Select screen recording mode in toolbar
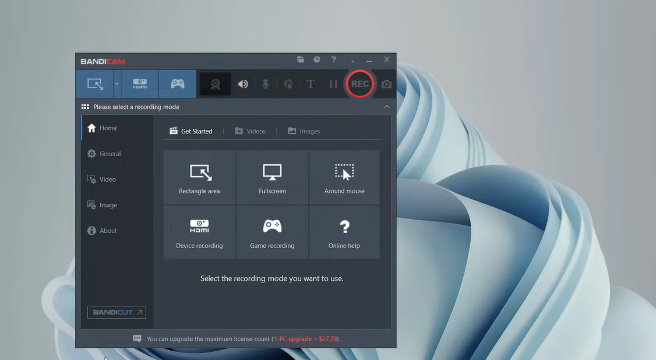The height and width of the screenshot is (360, 656). click(95, 84)
